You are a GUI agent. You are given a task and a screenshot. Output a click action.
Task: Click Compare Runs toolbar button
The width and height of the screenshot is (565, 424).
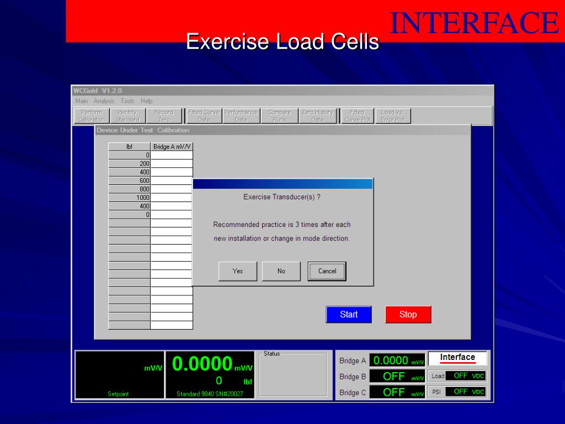pos(280,116)
